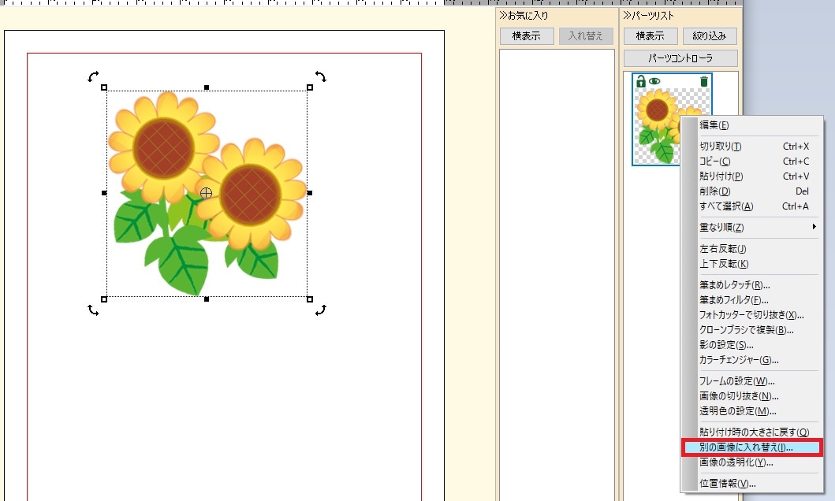Click the lock icon on the sunflower part
Screen dimensions: 835x501
click(x=640, y=81)
